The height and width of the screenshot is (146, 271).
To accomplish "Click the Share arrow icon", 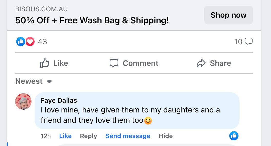I will pyautogui.click(x=201, y=63).
